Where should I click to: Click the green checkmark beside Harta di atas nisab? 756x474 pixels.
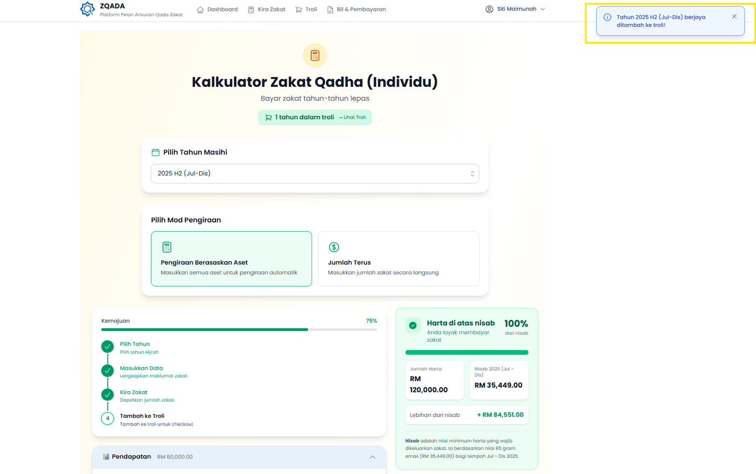(x=413, y=325)
